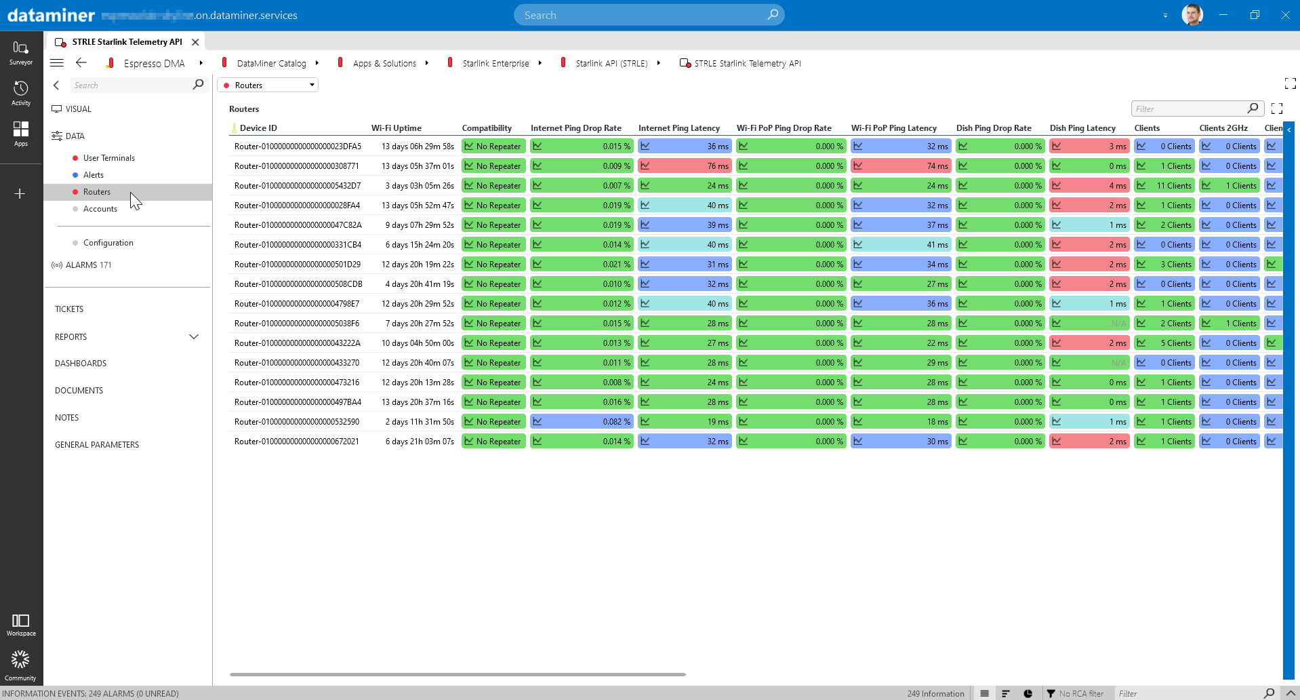
Task: Click the magnifier in the side panel search
Action: [x=198, y=85]
